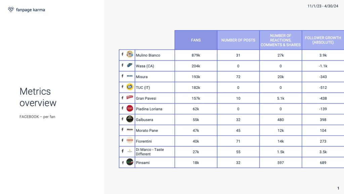
Task: Click the Pinsami brand logo
Action: pyautogui.click(x=130, y=162)
